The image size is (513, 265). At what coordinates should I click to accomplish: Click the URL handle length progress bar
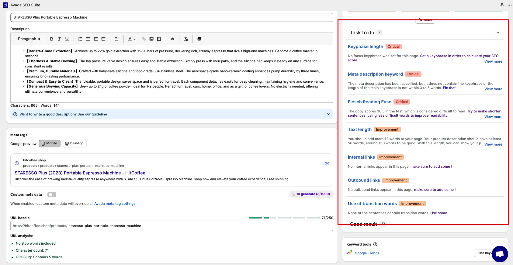click(x=284, y=218)
